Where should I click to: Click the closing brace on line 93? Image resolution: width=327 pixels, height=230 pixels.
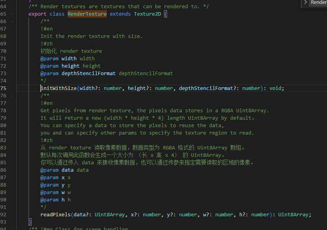[x=30, y=222]
